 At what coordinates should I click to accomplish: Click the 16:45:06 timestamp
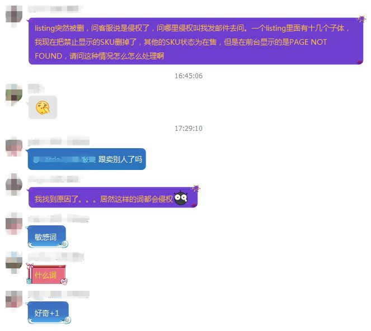point(189,76)
